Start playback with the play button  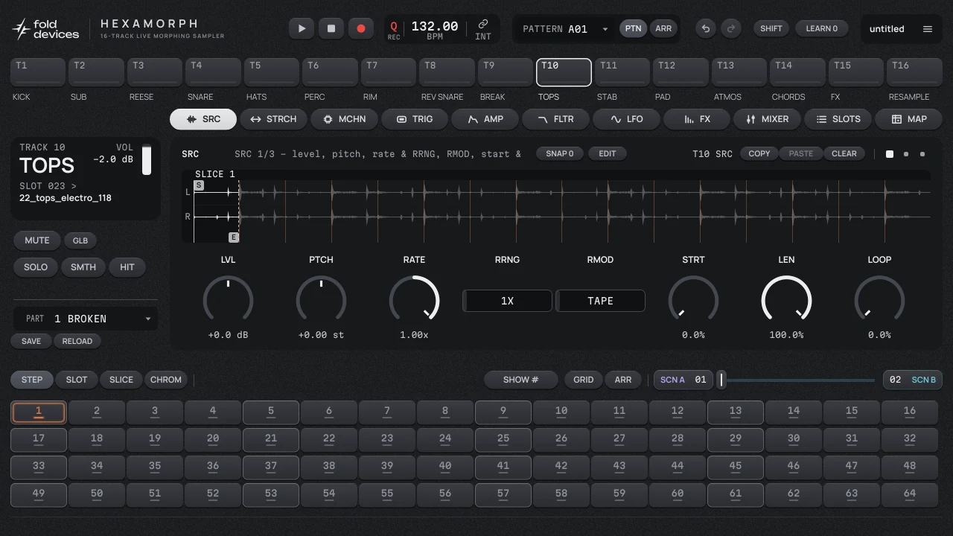pyautogui.click(x=302, y=28)
